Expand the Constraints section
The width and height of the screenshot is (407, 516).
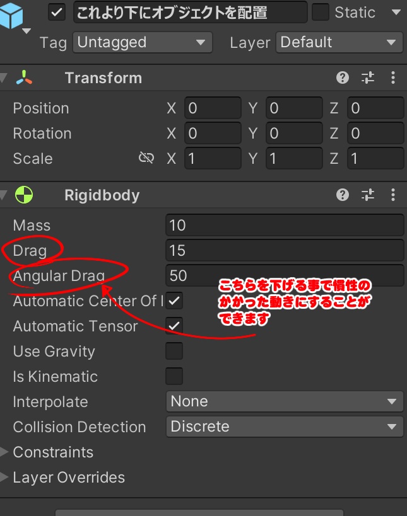click(x=6, y=452)
